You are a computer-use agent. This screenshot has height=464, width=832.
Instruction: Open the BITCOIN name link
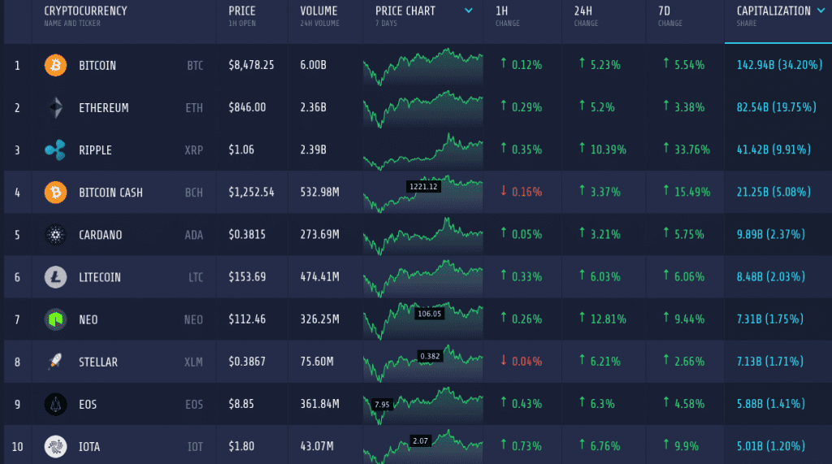click(97, 65)
